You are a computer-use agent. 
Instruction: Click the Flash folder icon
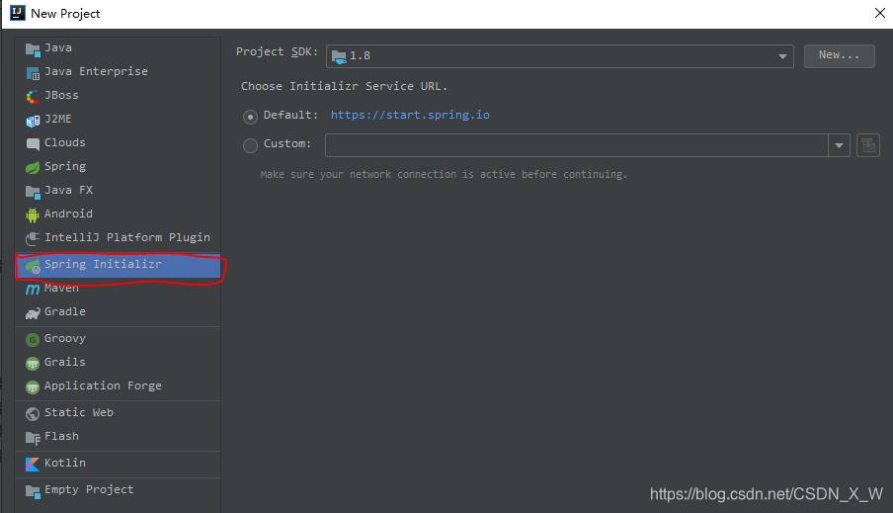33,437
